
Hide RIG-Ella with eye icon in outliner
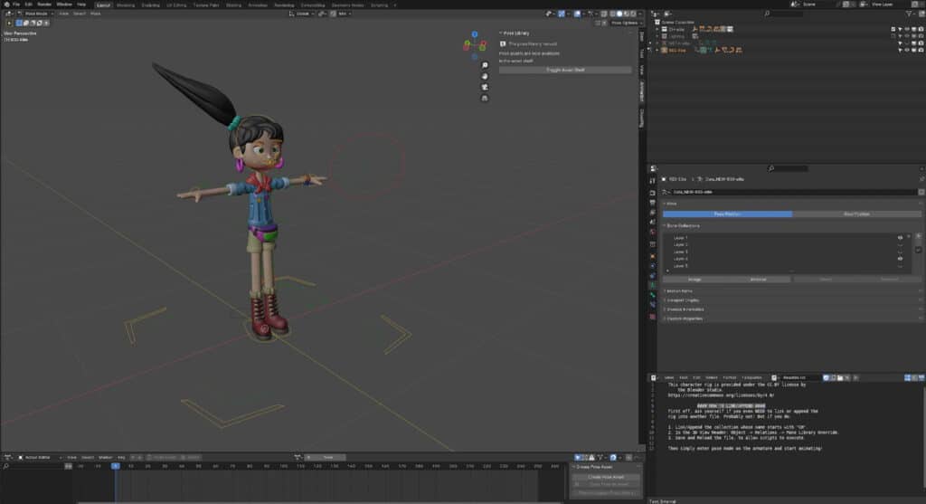pyautogui.click(x=907, y=51)
